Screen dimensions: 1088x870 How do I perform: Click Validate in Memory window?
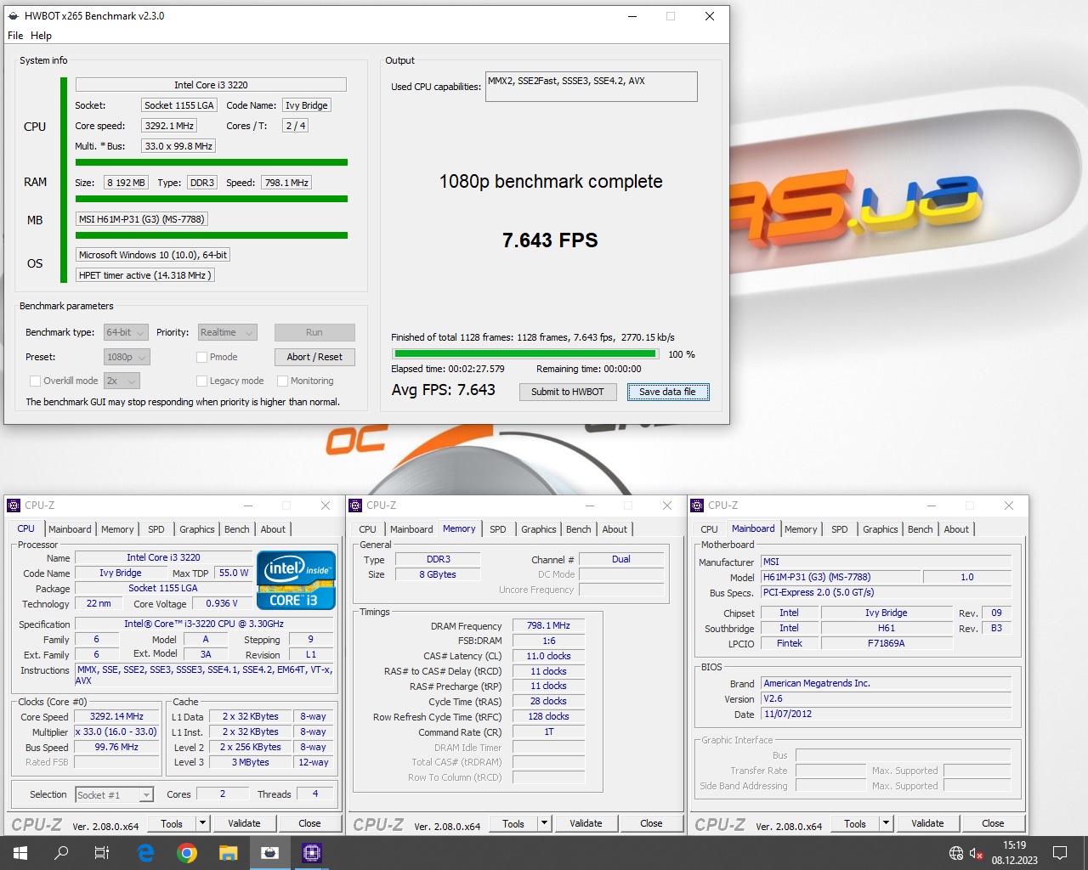pyautogui.click(x=586, y=823)
